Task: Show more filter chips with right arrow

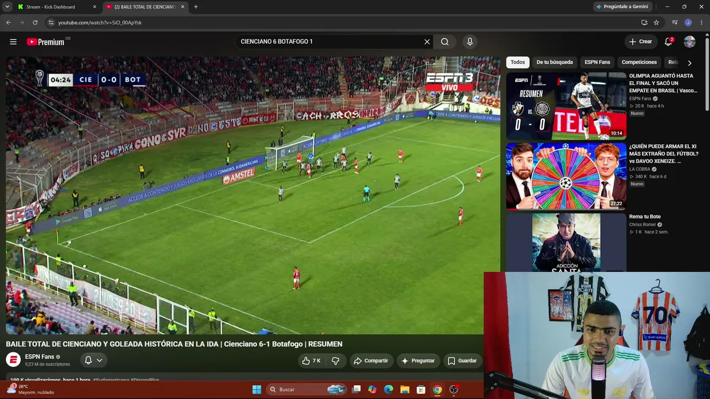Action: tap(689, 63)
